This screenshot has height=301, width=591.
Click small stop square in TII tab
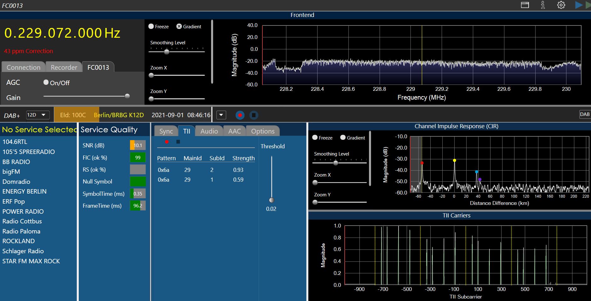click(178, 142)
